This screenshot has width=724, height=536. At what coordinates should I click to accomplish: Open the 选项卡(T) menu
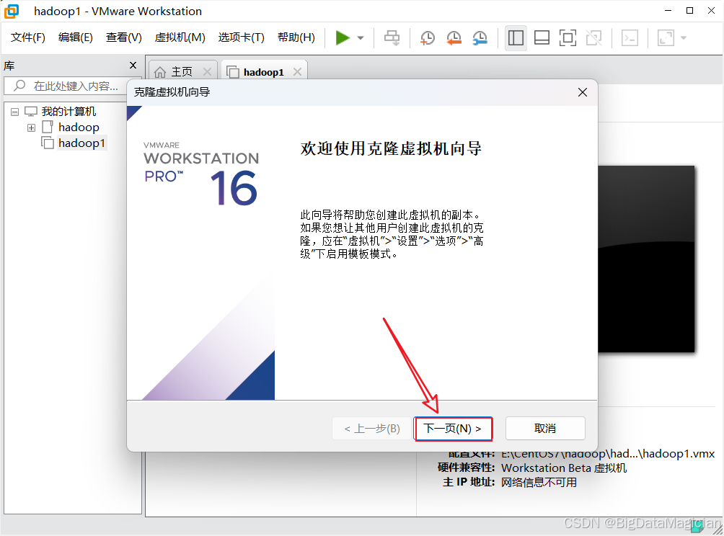point(241,37)
